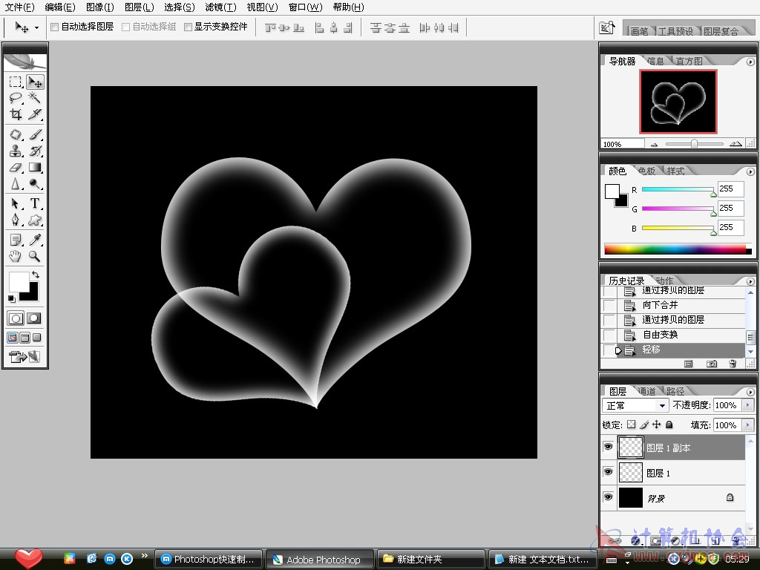This screenshot has width=760, height=570.
Task: Select the Dodge tool
Action: (x=35, y=184)
